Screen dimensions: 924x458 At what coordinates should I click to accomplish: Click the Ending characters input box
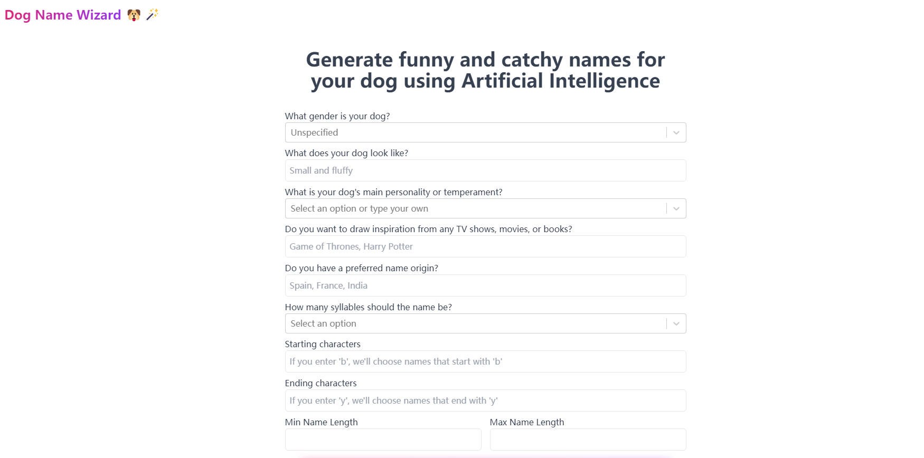point(485,400)
